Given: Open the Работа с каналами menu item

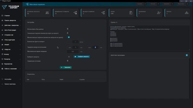Looking at the screenshot, I should pos(11,69).
